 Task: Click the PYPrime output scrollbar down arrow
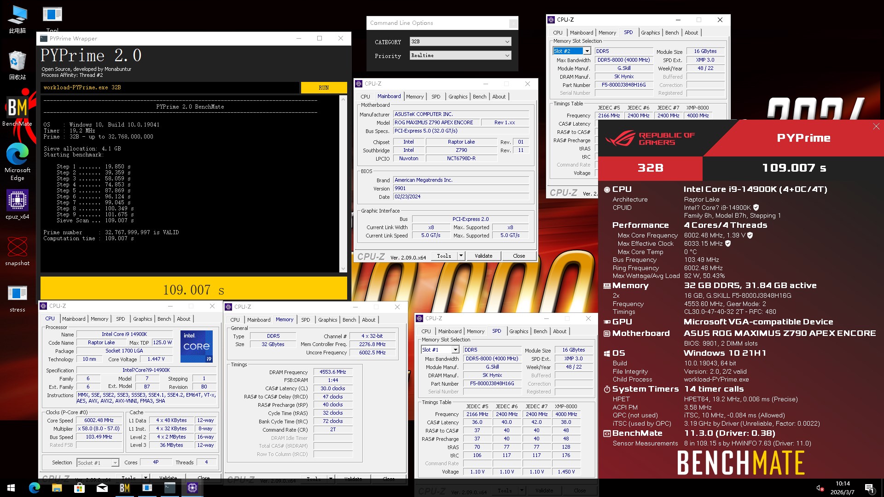tap(343, 269)
